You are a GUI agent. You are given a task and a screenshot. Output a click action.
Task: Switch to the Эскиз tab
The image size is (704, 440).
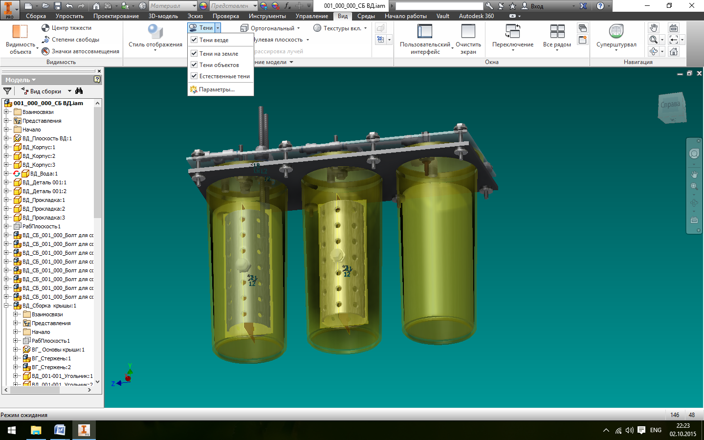click(x=195, y=16)
